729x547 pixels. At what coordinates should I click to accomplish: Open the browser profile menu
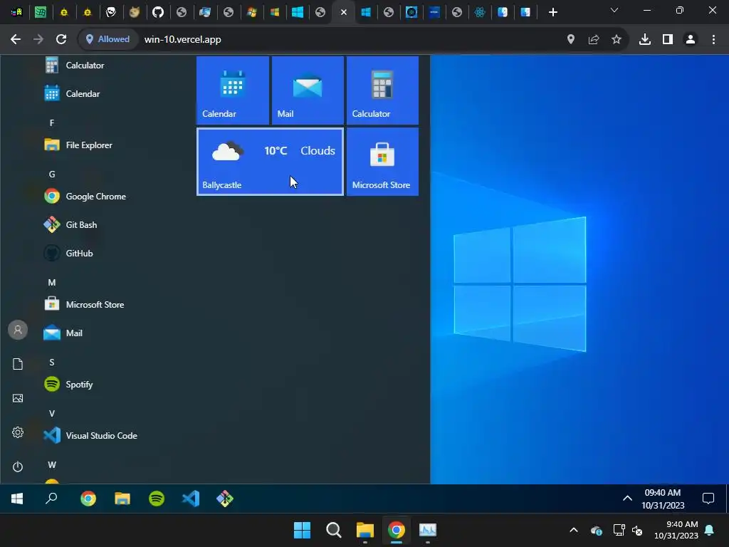(x=691, y=40)
